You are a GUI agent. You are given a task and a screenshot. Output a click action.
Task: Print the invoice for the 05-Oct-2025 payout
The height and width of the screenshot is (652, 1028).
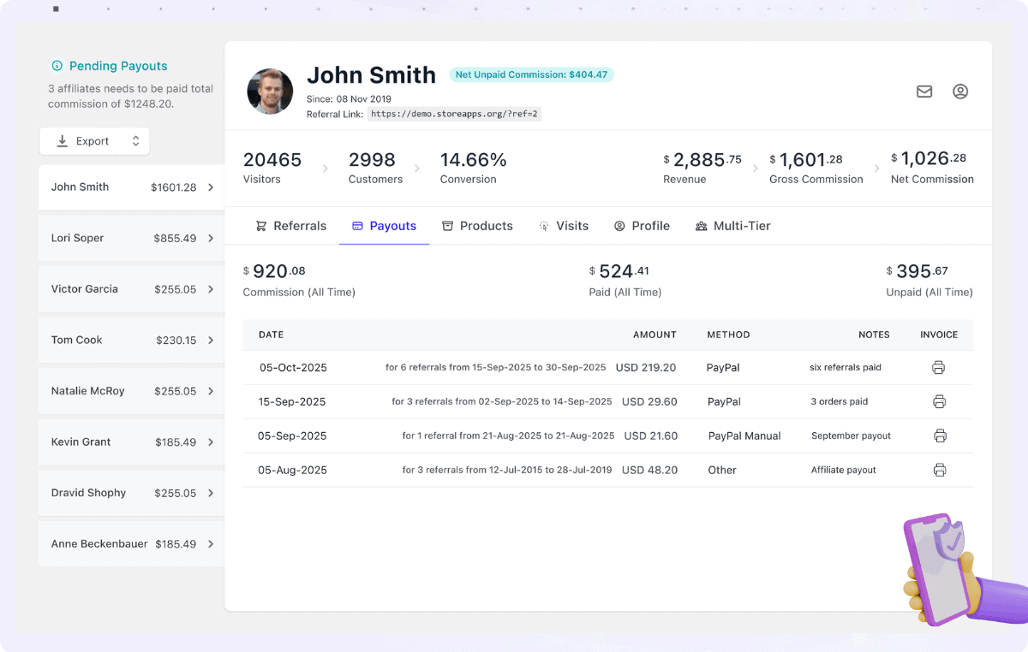(939, 367)
